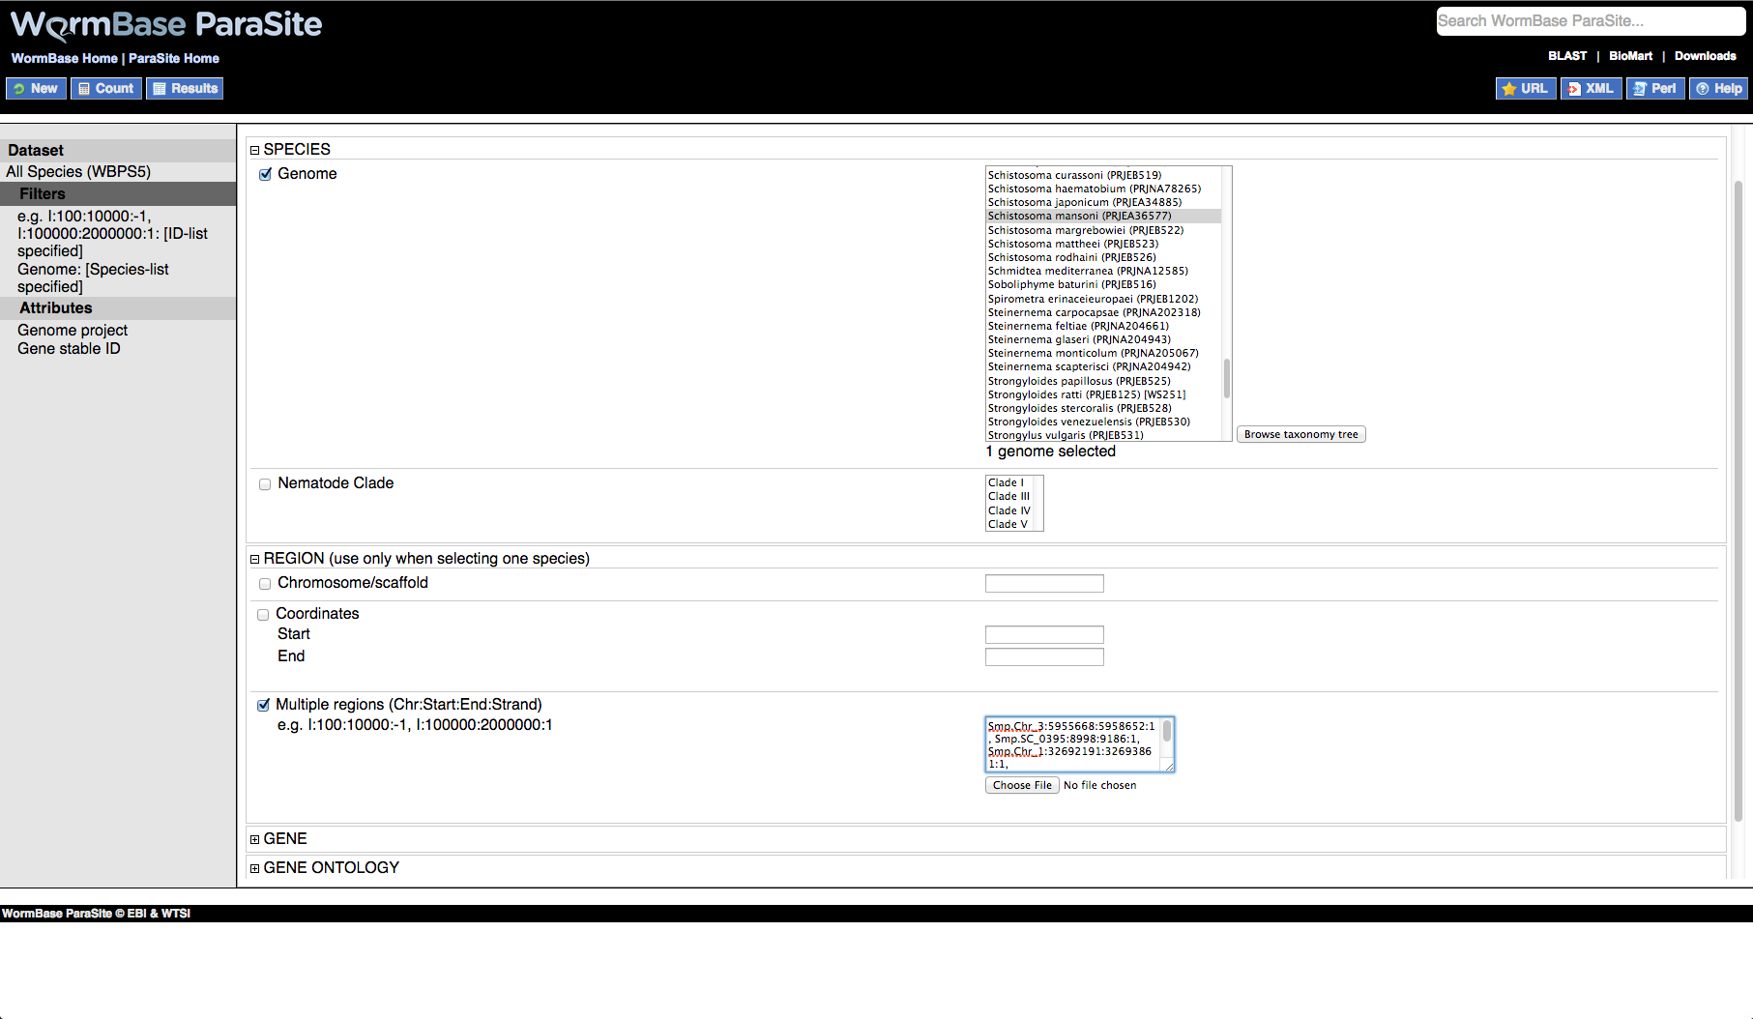This screenshot has width=1753, height=1019.
Task: Tick the Chromosome/scaffold checkbox
Action: pyautogui.click(x=265, y=584)
